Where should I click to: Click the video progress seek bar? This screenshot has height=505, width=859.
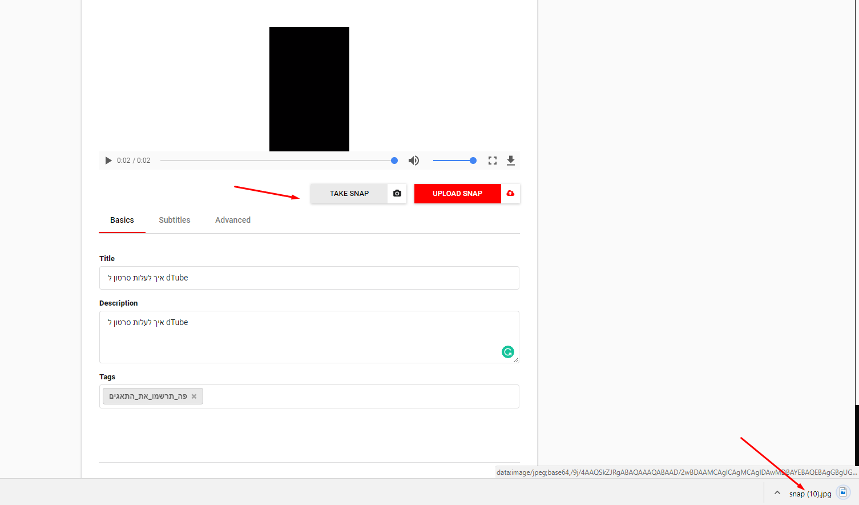(x=279, y=161)
